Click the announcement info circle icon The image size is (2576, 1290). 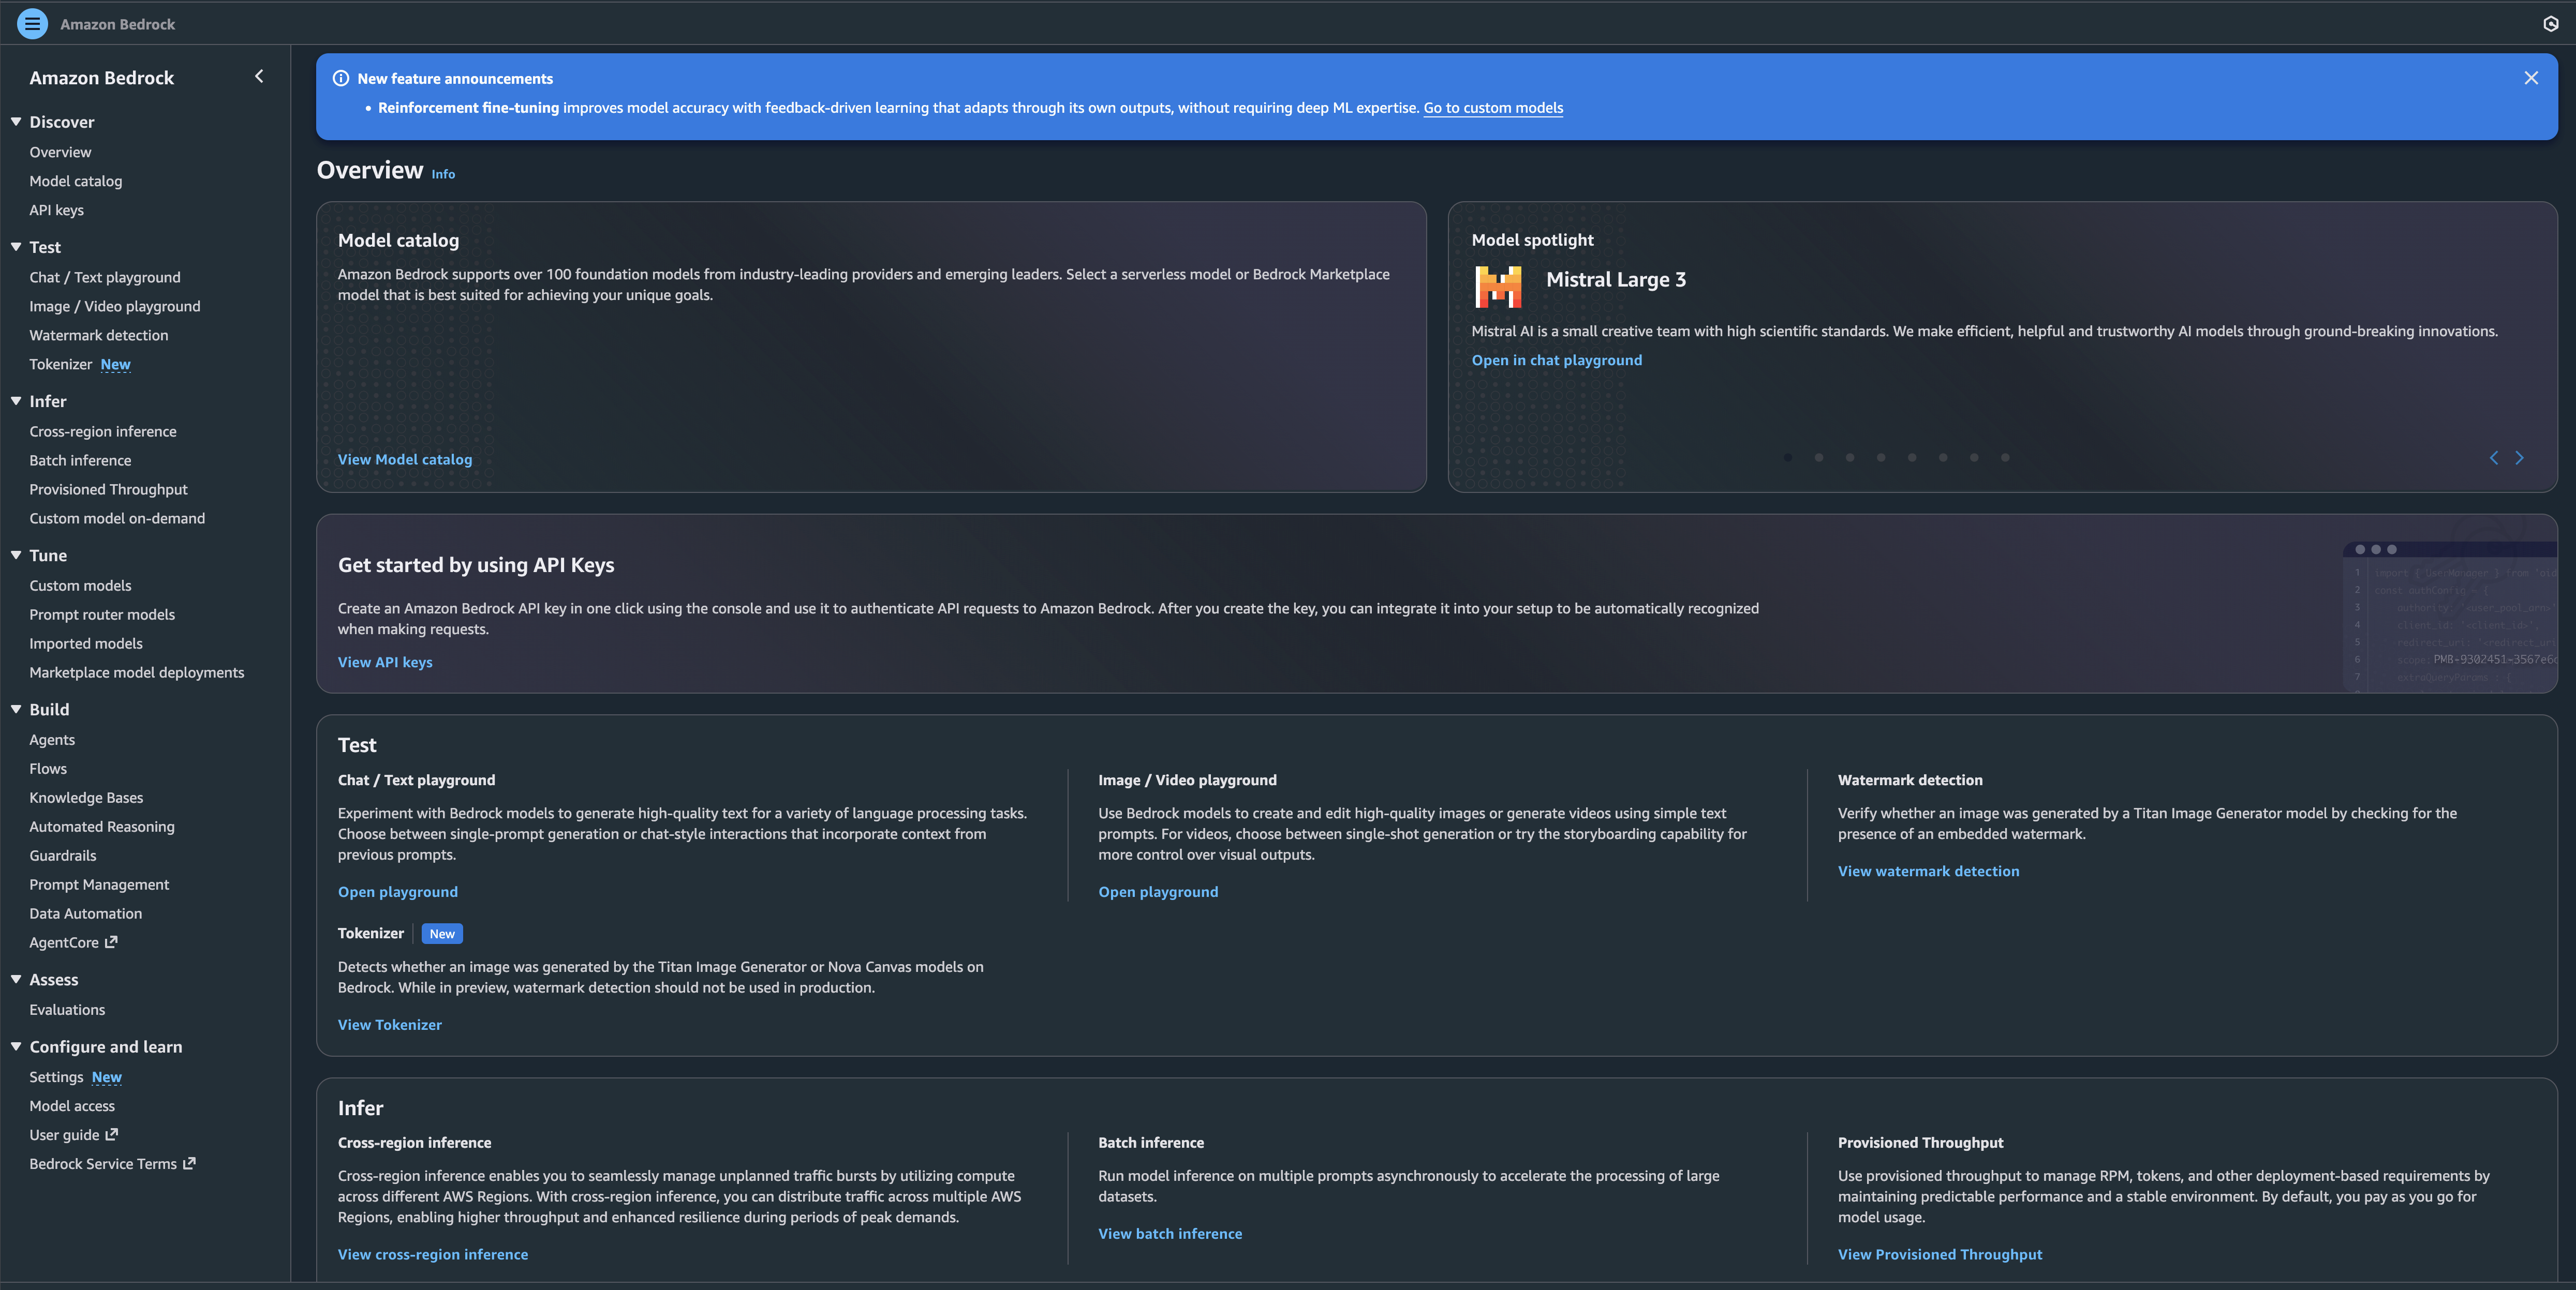click(x=341, y=78)
